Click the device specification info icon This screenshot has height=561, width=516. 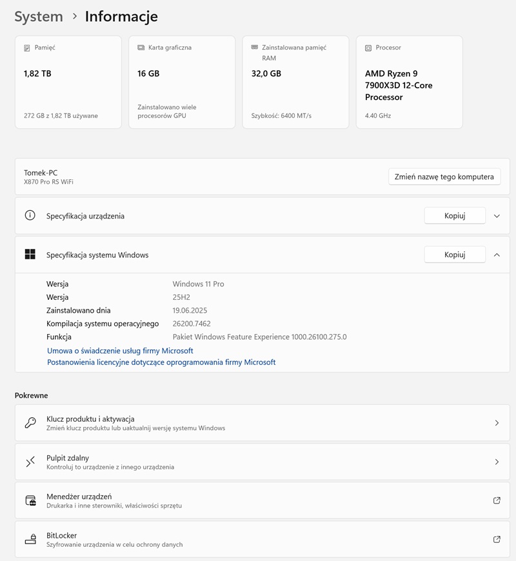(30, 215)
